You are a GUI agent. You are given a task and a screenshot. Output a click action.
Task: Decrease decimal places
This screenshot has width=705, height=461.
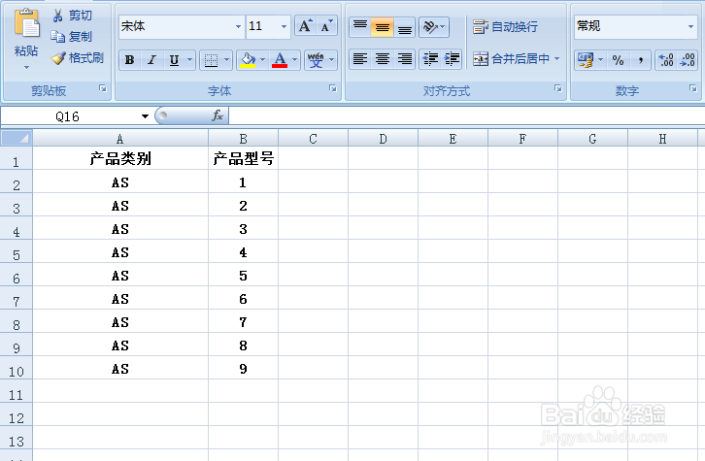(688, 60)
